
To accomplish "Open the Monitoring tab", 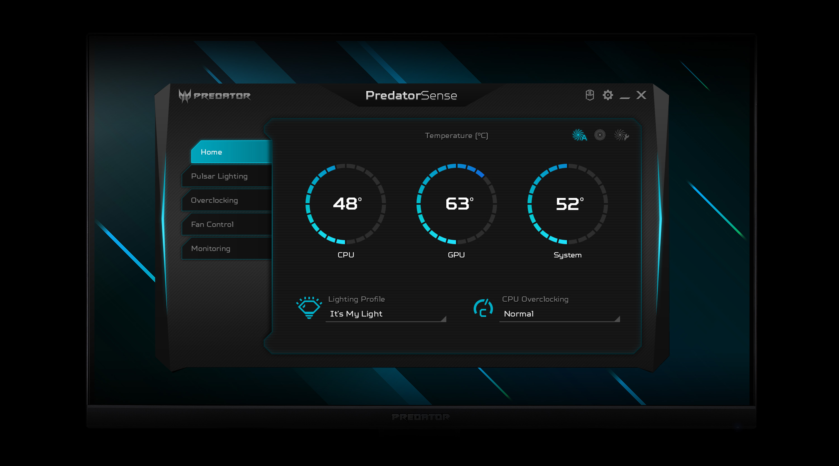I will click(227, 249).
